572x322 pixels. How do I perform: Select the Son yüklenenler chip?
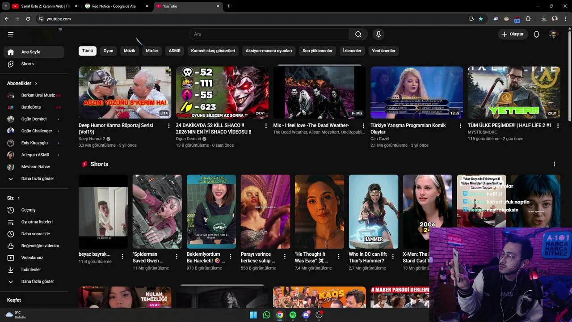pos(317,51)
